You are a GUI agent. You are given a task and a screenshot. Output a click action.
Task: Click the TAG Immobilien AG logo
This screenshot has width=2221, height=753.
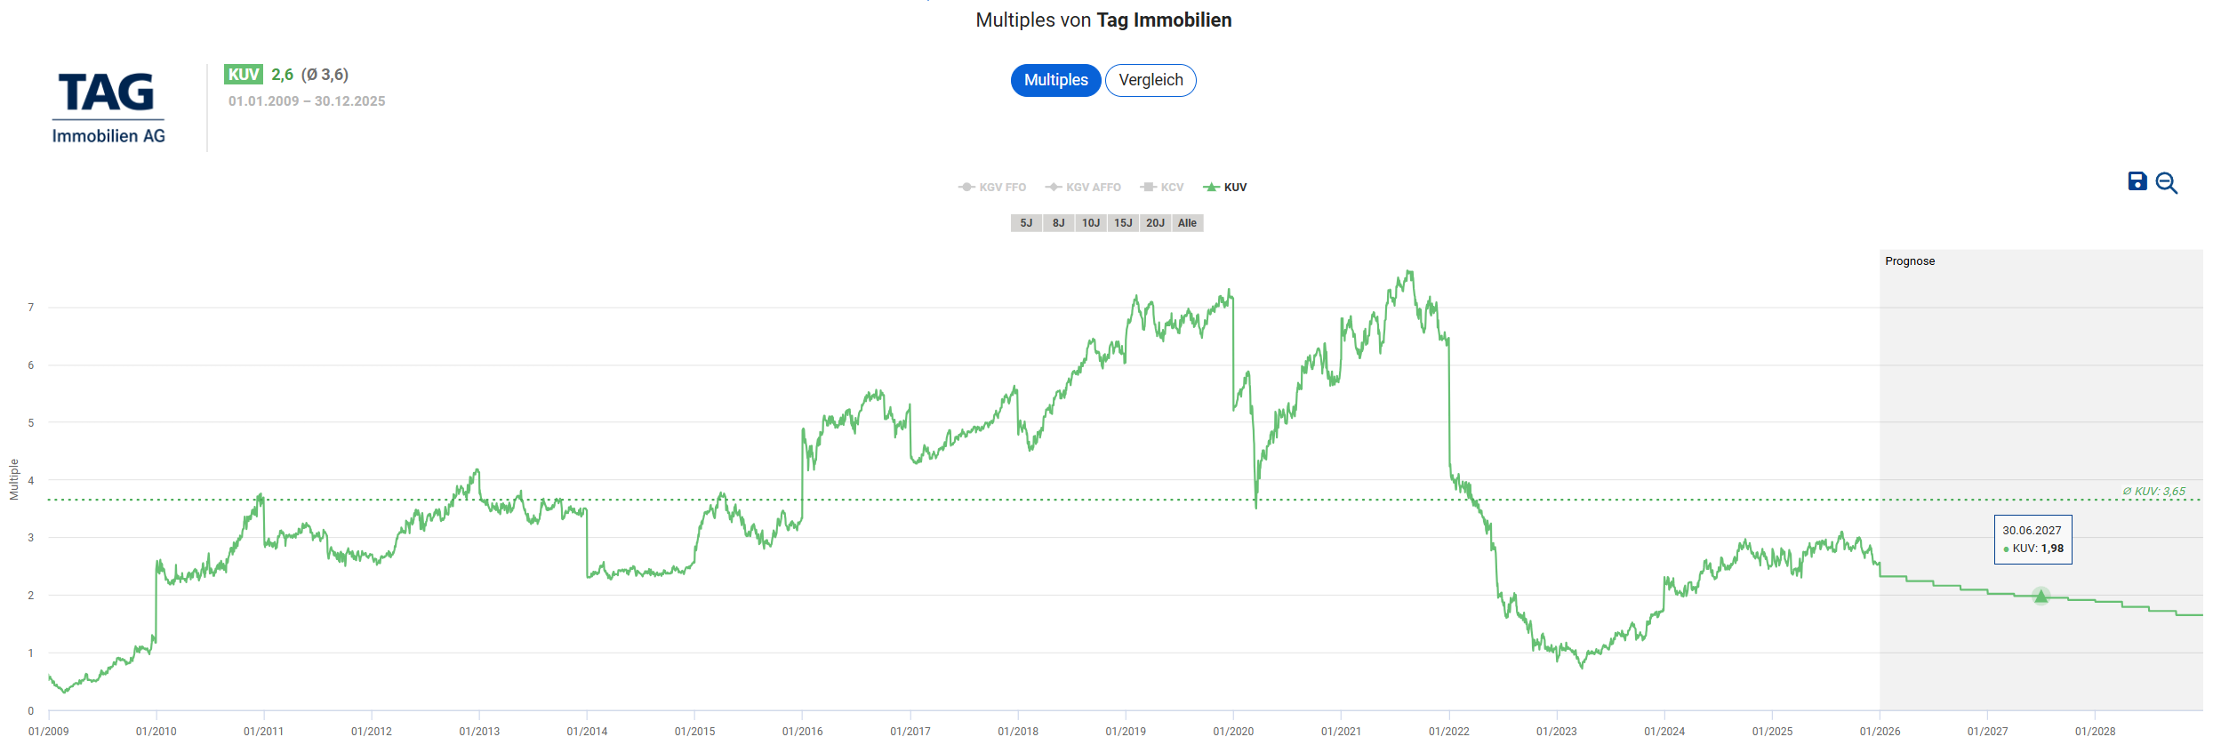click(x=108, y=108)
